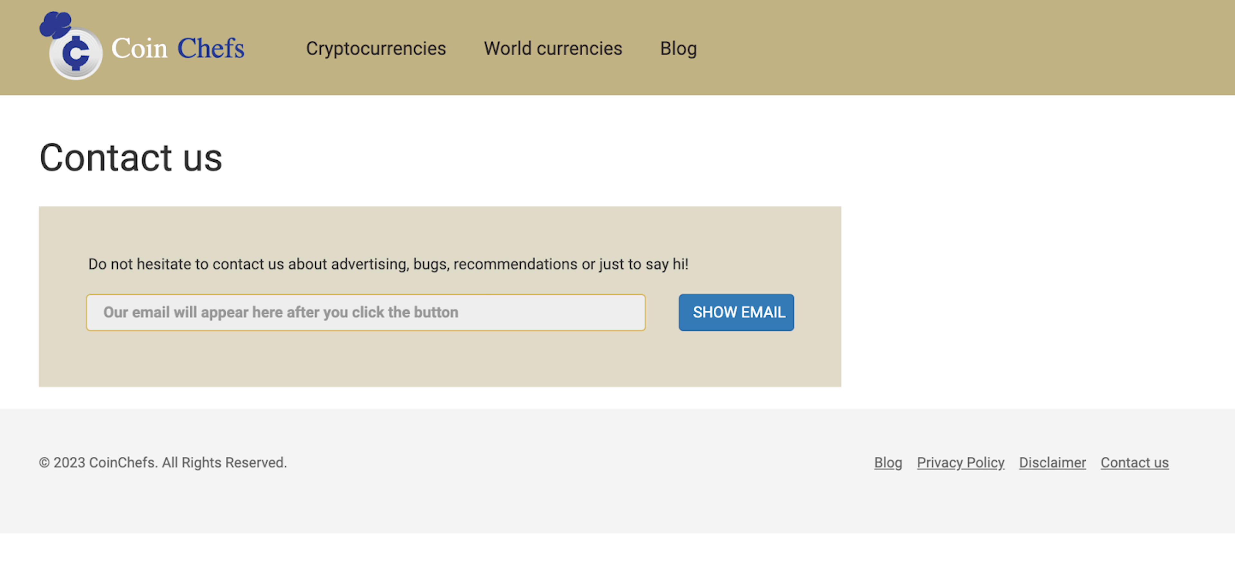
Task: Select the Cryptocurrencies menu item
Action: tap(377, 47)
